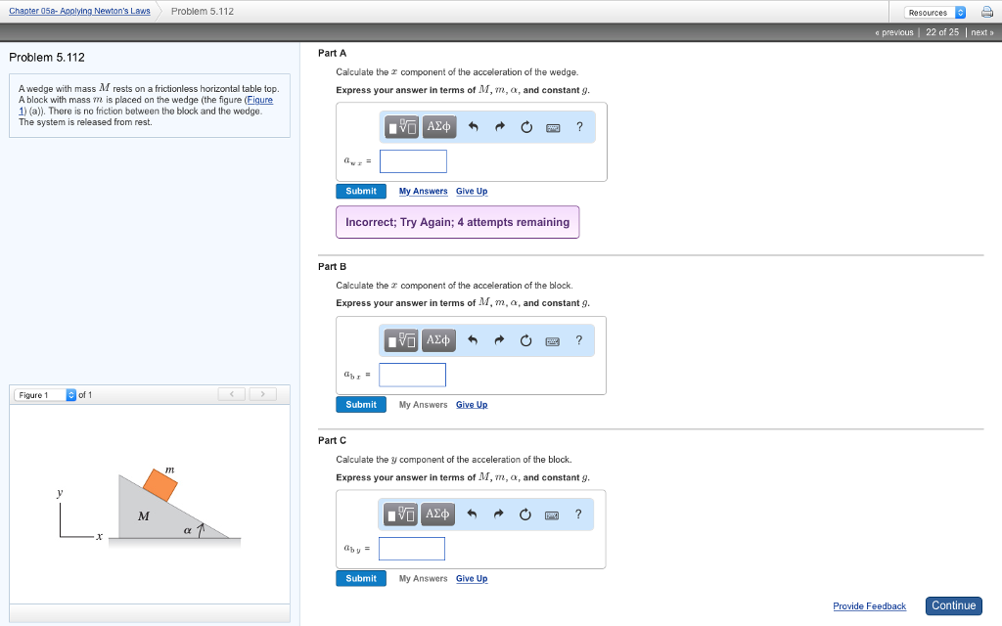Click redo arrow in Part B toolbar
The height and width of the screenshot is (626, 1002).
tap(500, 340)
